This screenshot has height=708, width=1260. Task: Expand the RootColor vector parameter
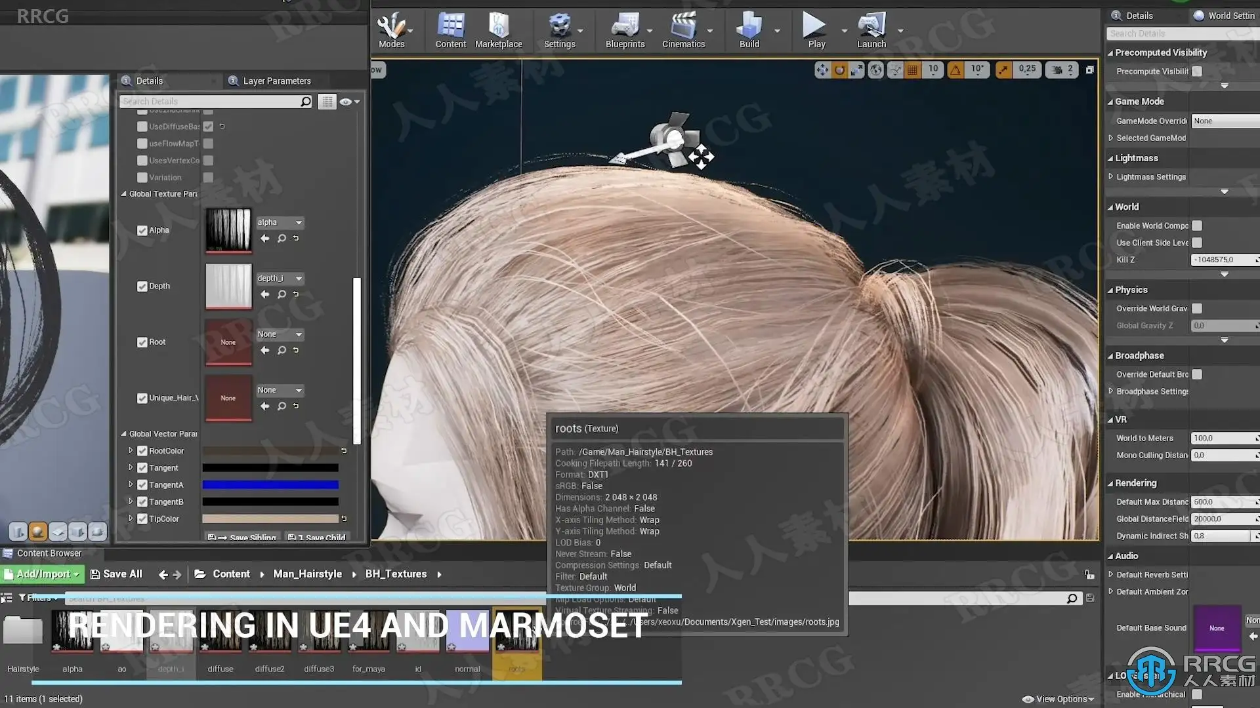(130, 451)
